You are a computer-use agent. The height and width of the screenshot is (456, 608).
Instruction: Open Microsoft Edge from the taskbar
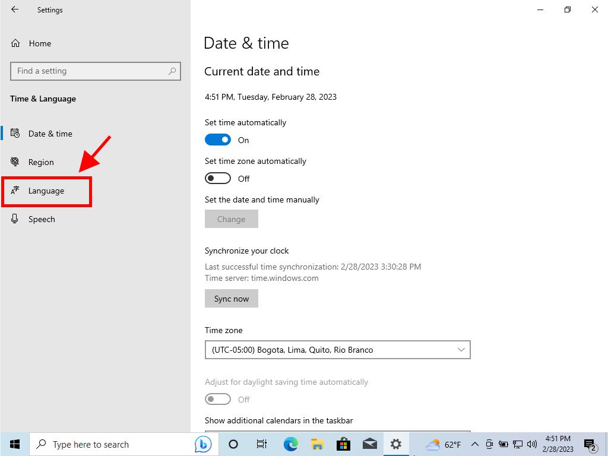[x=290, y=444]
